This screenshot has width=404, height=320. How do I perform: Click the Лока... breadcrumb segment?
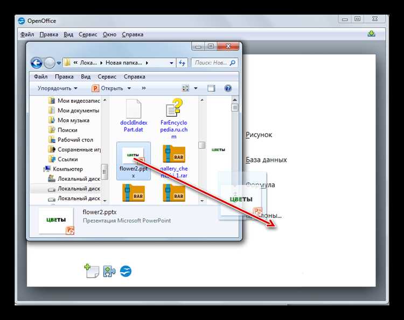88,63
